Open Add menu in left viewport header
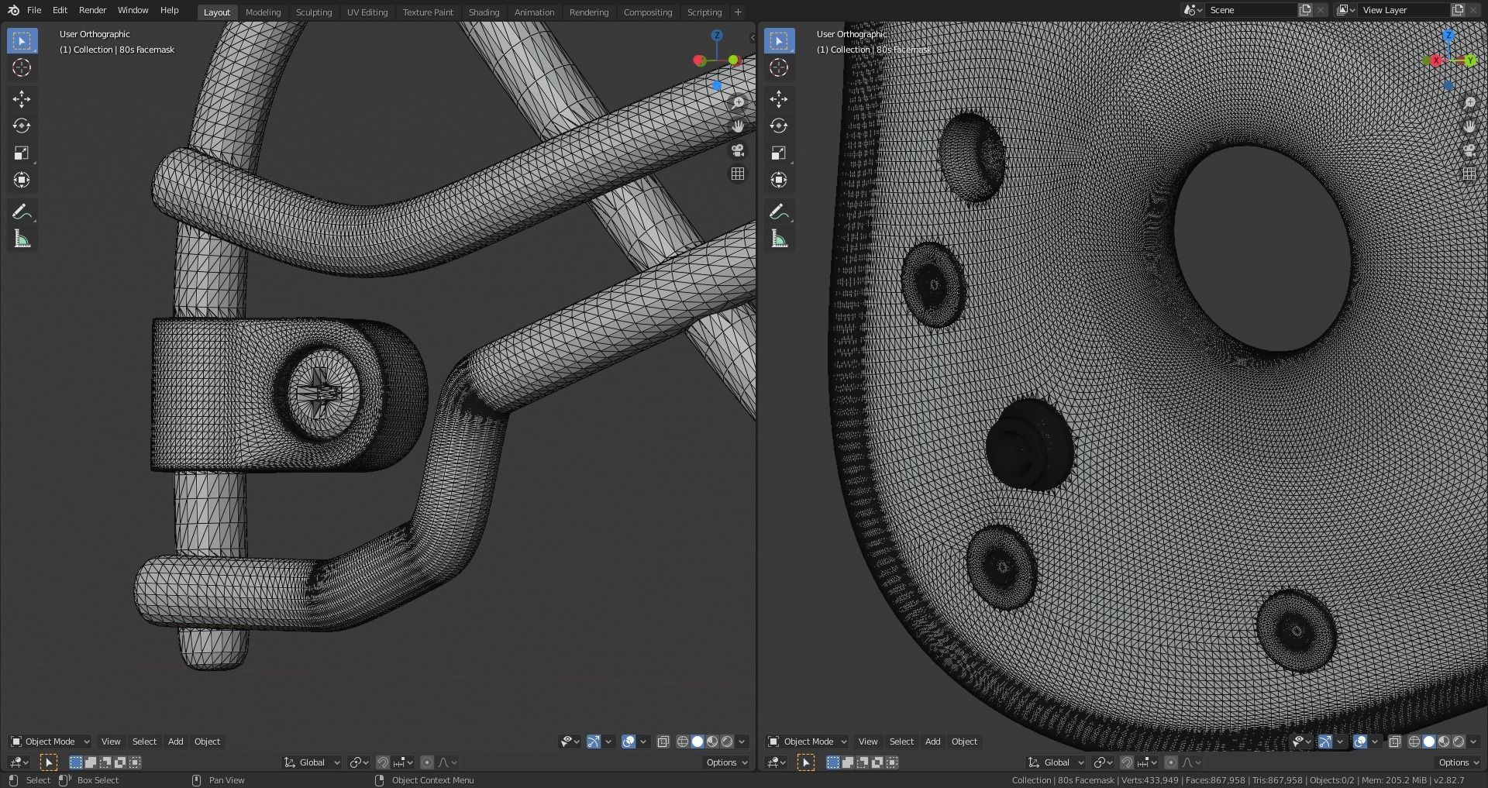 [176, 742]
